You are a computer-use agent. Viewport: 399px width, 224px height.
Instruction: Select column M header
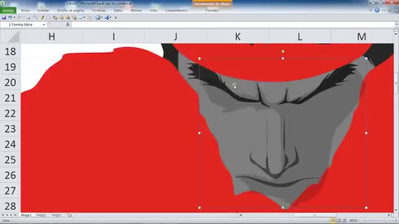[x=362, y=37]
